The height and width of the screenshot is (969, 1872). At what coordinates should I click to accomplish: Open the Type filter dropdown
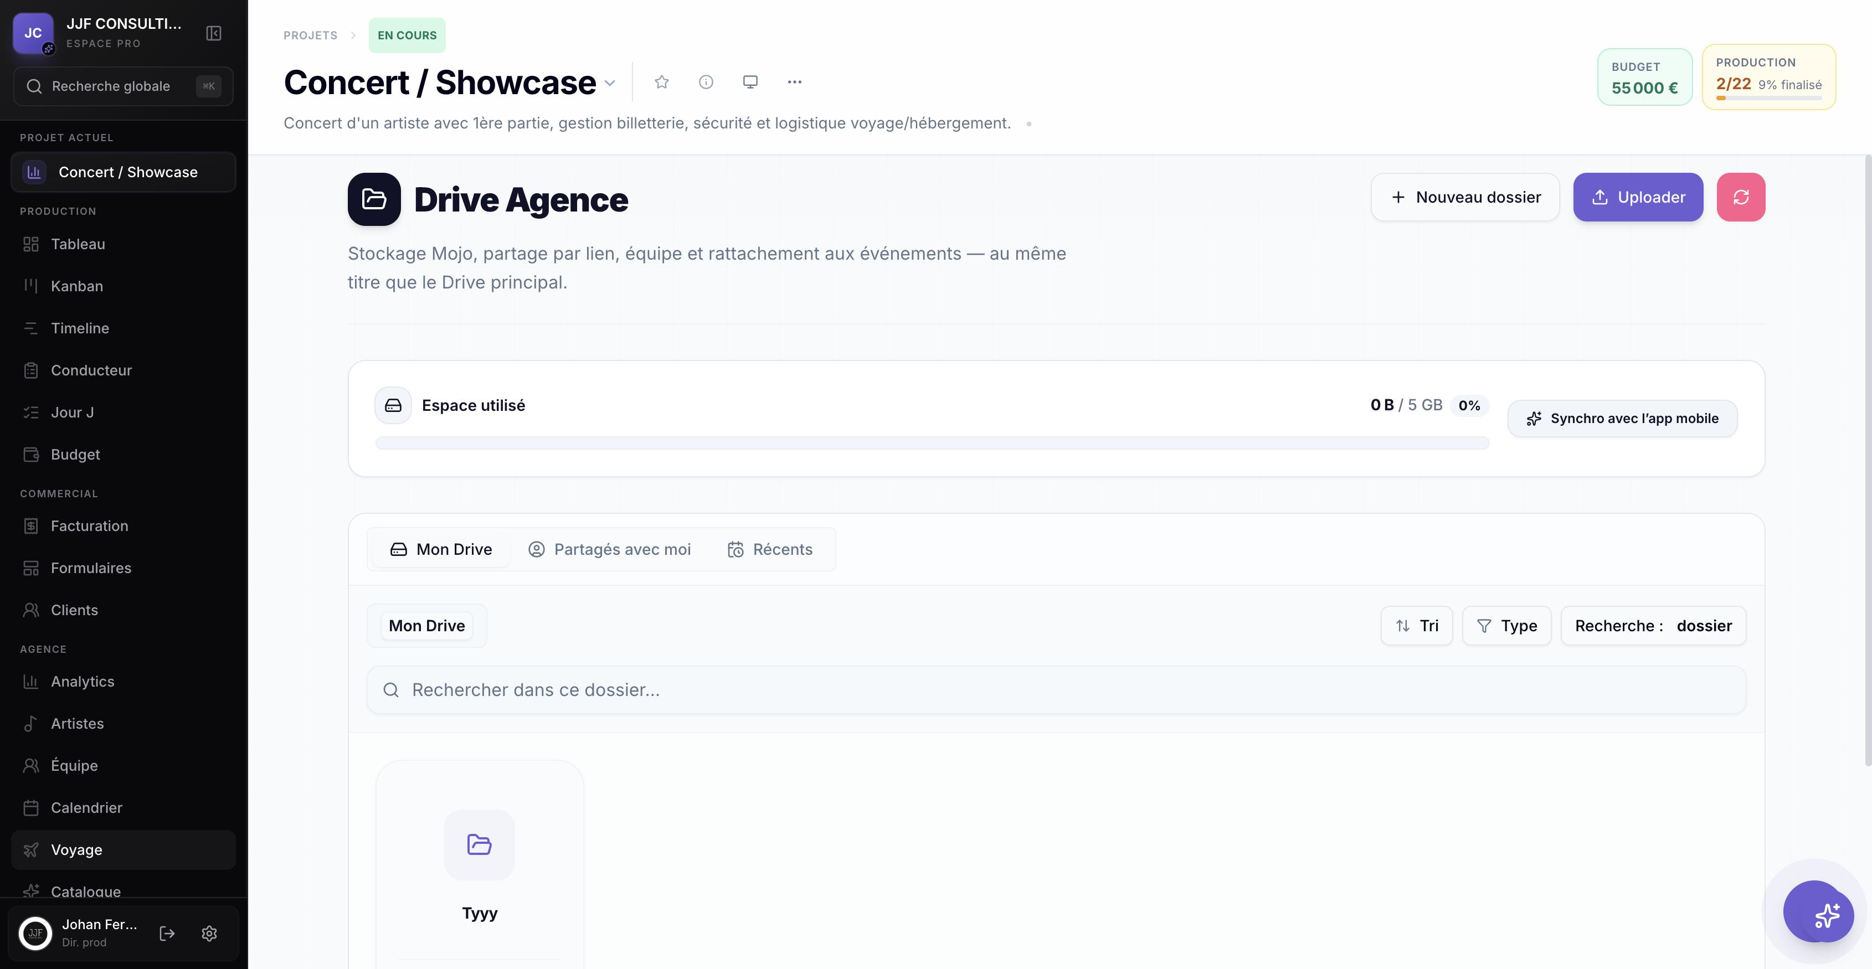pyautogui.click(x=1506, y=625)
